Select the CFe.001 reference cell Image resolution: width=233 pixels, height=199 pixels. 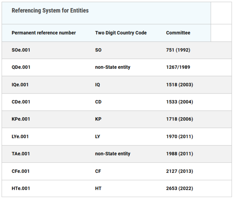coord(21,171)
